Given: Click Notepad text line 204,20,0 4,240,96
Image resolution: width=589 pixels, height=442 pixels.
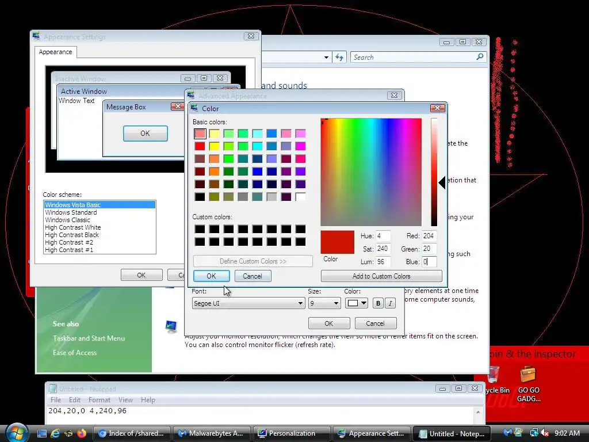Looking at the screenshot, I should point(87,411).
